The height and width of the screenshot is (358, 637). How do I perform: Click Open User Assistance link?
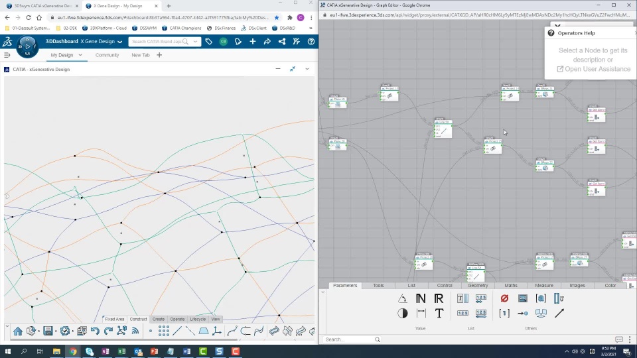593,69
